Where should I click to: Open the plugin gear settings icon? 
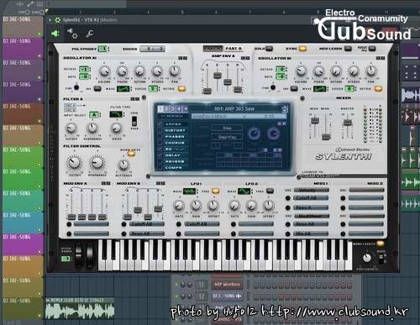click(x=72, y=34)
